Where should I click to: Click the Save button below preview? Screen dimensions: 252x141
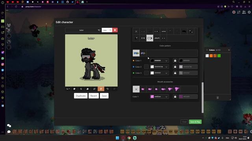coord(104,96)
